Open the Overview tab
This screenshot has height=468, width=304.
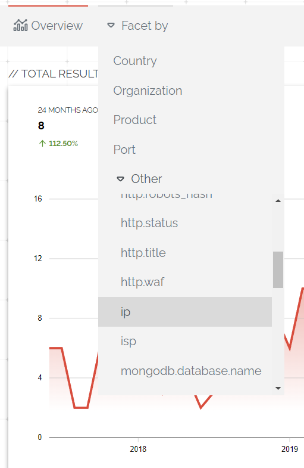pyautogui.click(x=48, y=26)
